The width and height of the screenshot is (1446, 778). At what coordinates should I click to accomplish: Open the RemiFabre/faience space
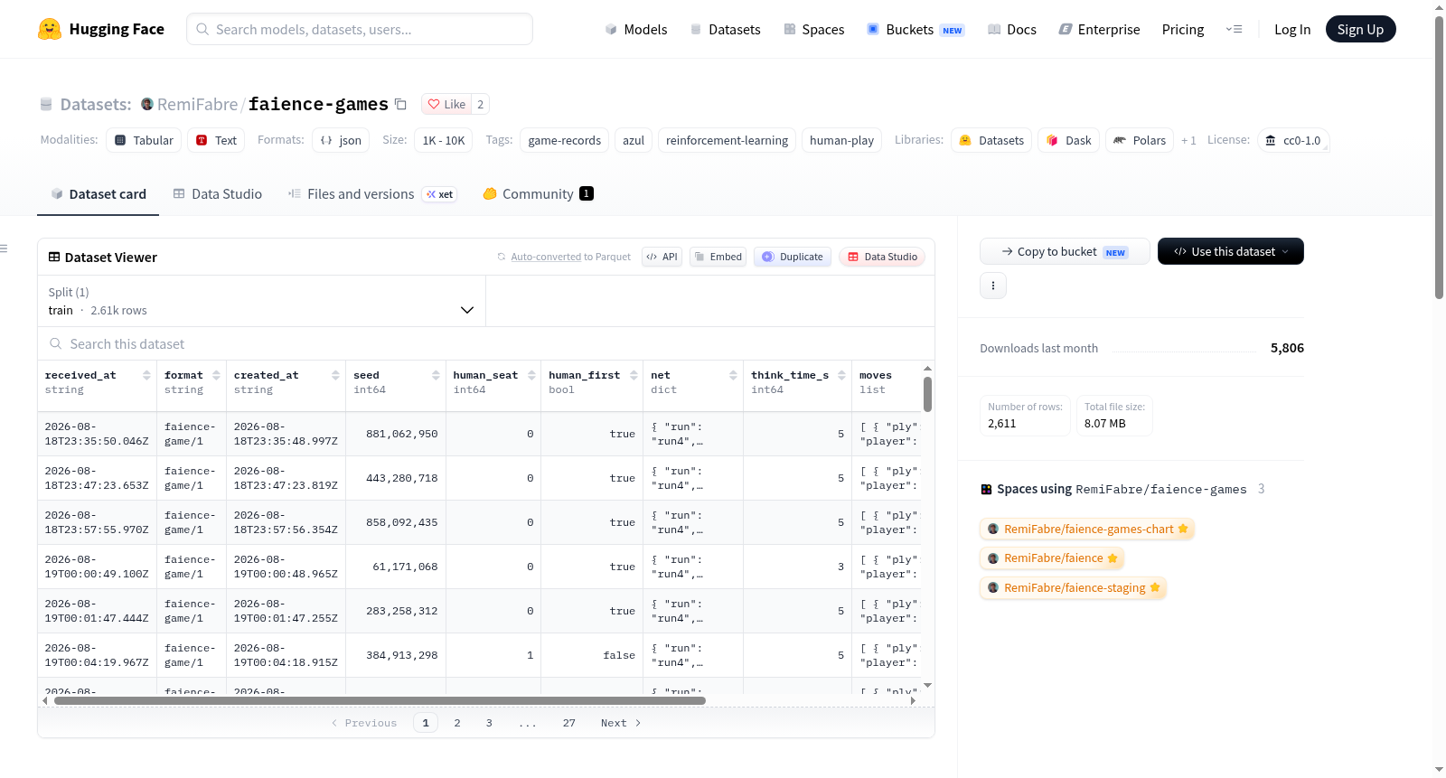pos(1052,558)
